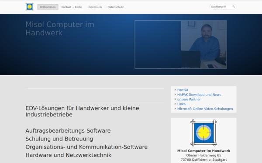Click the text Hardware und Netzwerktechnik
The height and width of the screenshot is (163, 262).
tap(69, 155)
